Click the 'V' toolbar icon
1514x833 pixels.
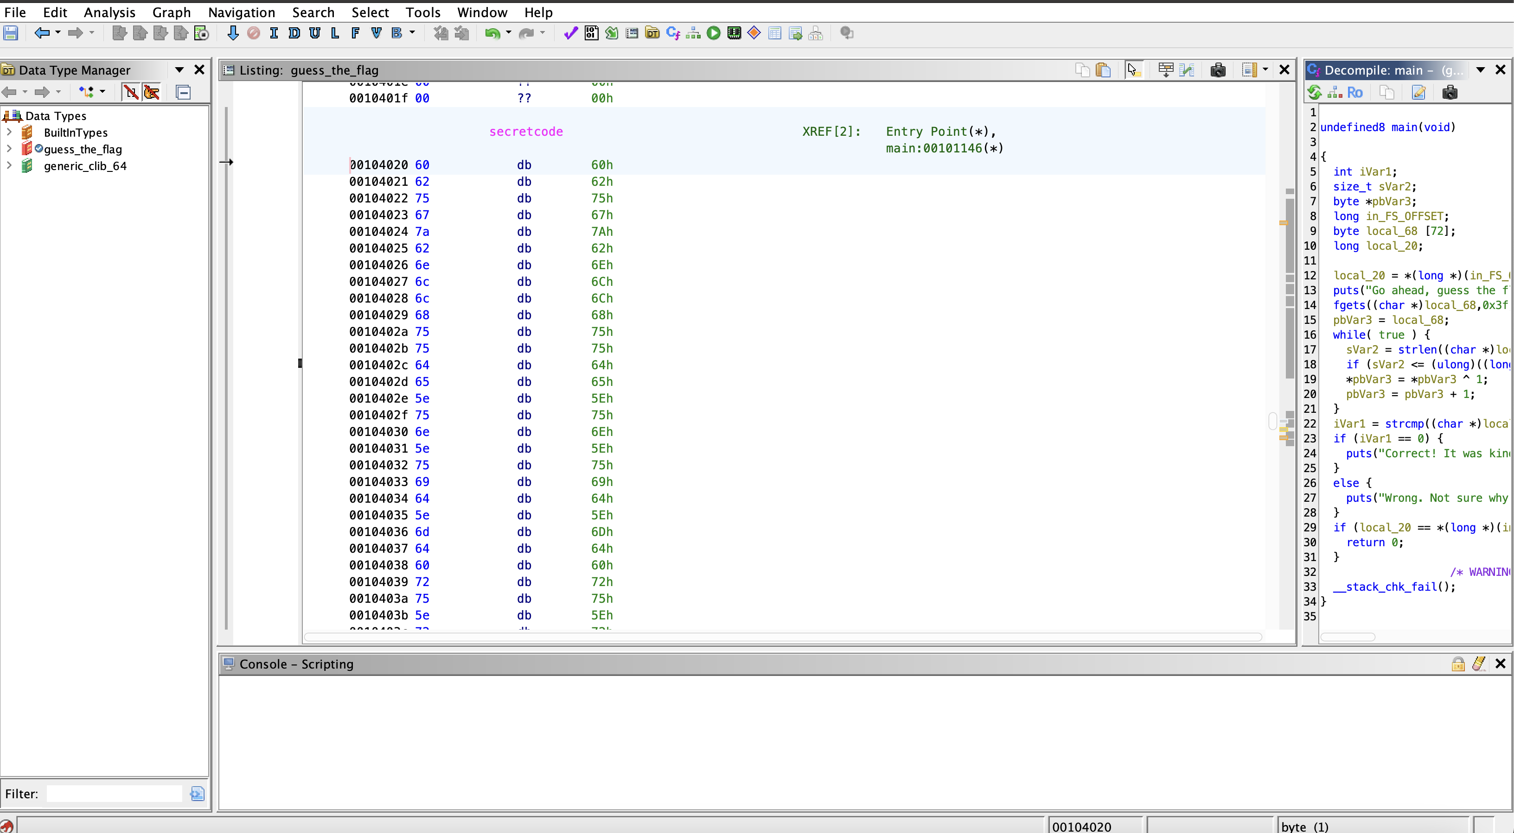pos(376,33)
